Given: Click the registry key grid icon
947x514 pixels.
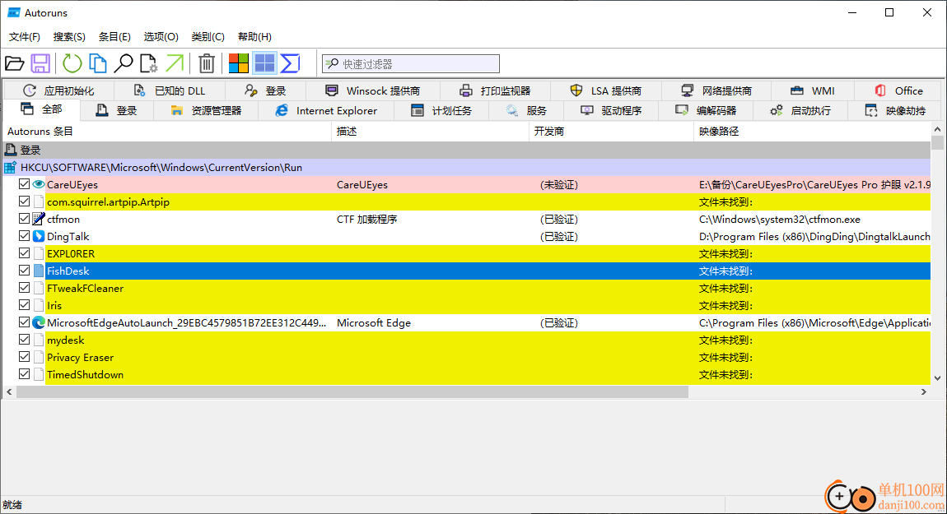Looking at the screenshot, I should click(x=10, y=168).
